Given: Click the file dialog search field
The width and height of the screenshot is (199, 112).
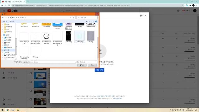Looking at the screenshot, I should 87,18.
